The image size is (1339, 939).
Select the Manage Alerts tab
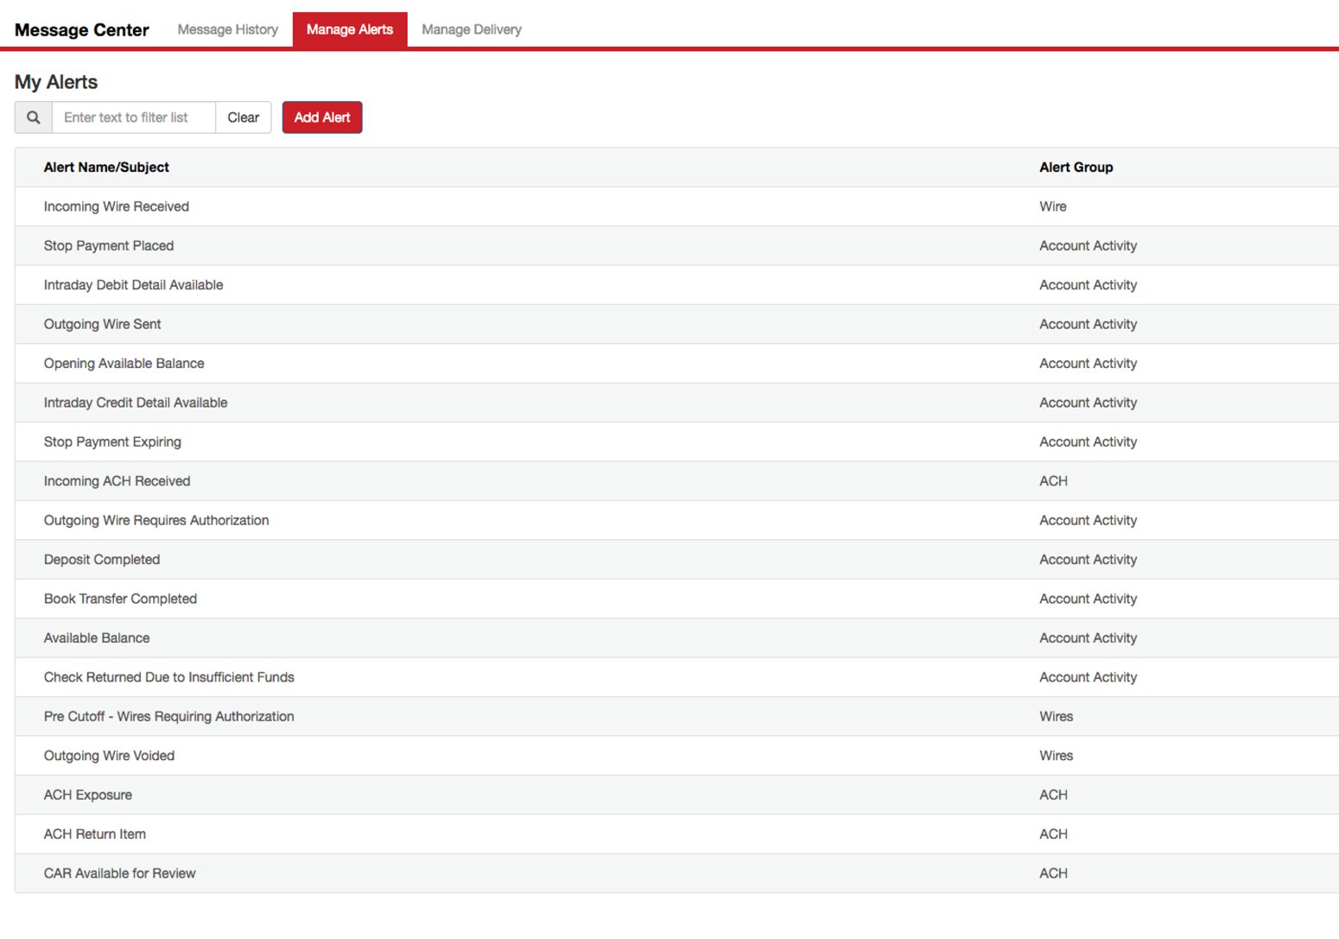click(350, 29)
